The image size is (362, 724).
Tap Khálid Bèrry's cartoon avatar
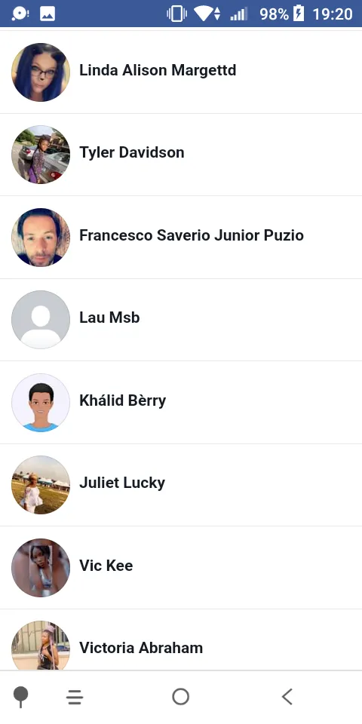pyautogui.click(x=41, y=402)
